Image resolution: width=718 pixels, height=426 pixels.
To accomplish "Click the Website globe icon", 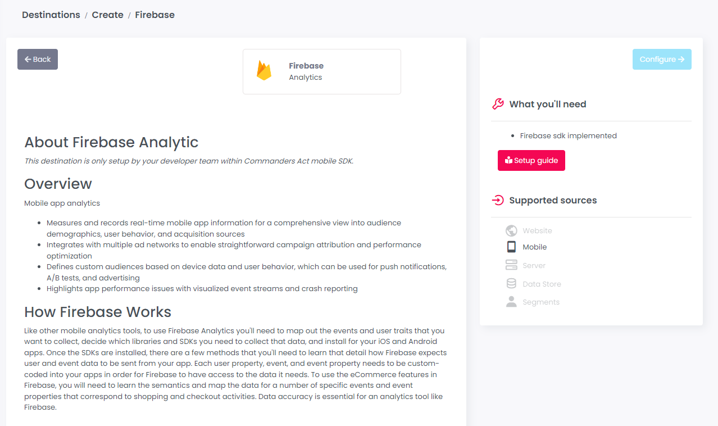I will coord(511,230).
